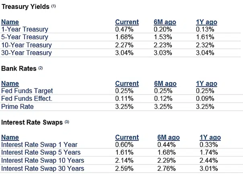Click the Name header under Bank Rates
Screen dimensions: 243x174
[10, 84]
